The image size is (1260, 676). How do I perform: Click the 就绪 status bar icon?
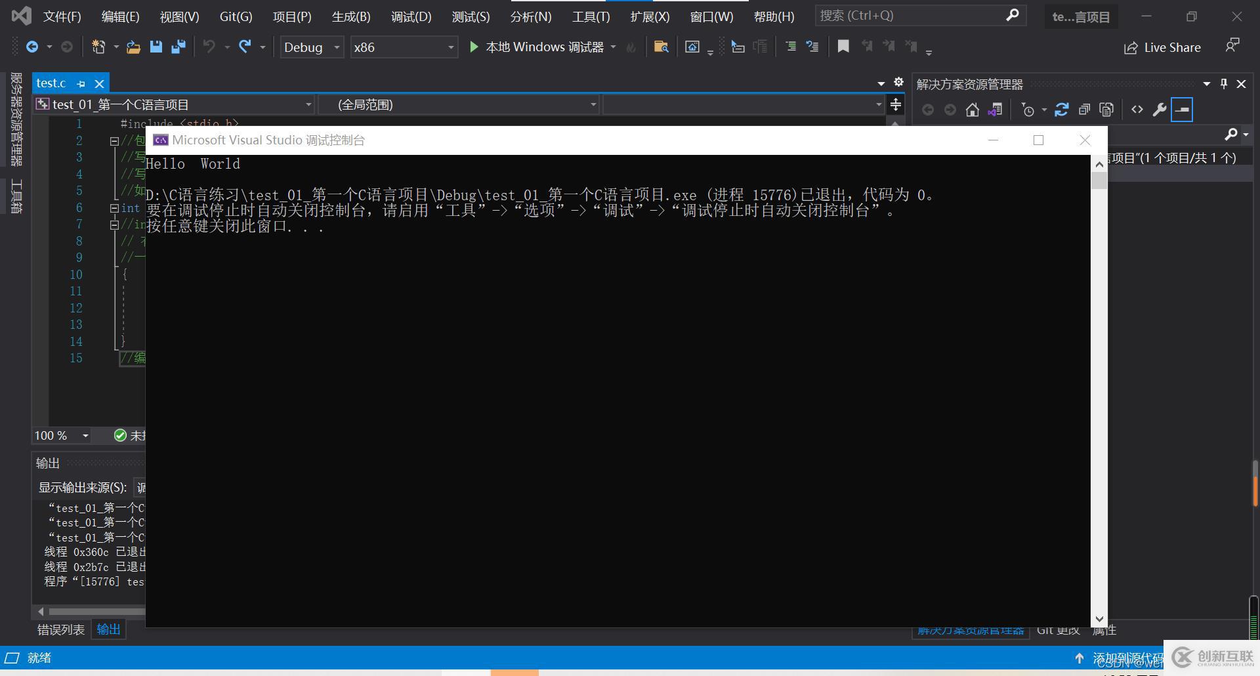click(12, 657)
